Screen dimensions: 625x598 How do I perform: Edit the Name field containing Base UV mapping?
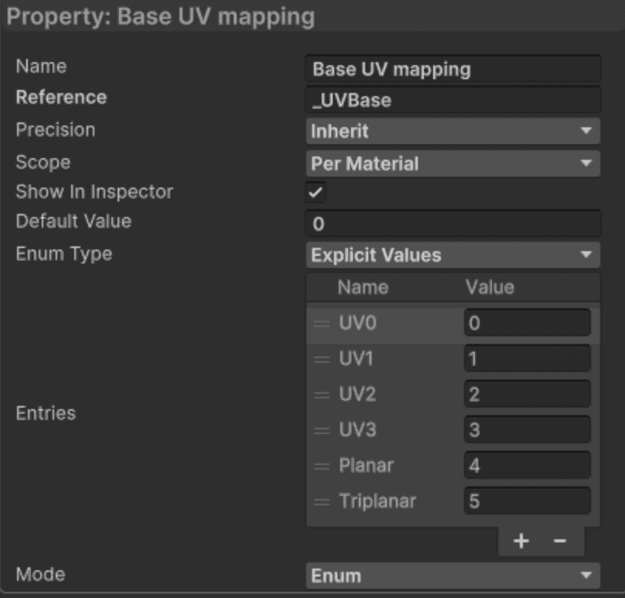[x=453, y=67]
